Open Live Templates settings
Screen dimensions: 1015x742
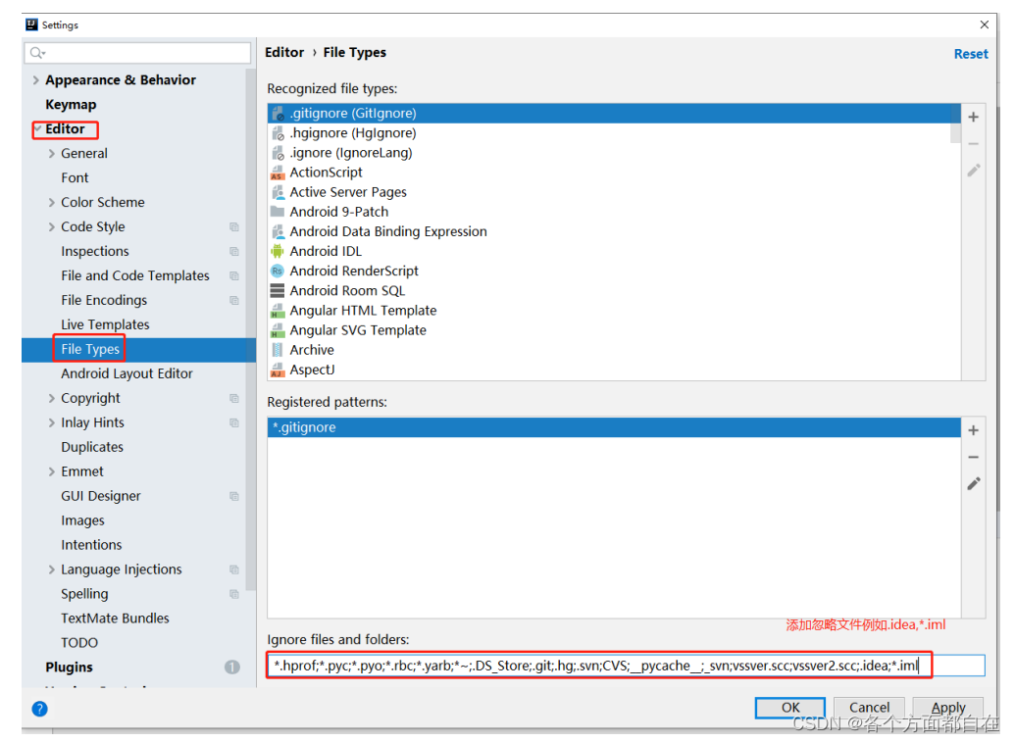(105, 324)
